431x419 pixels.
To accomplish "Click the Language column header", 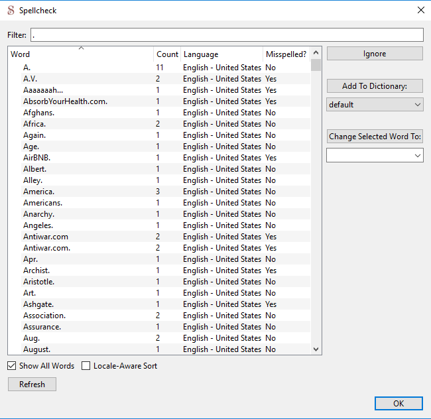I will [221, 54].
